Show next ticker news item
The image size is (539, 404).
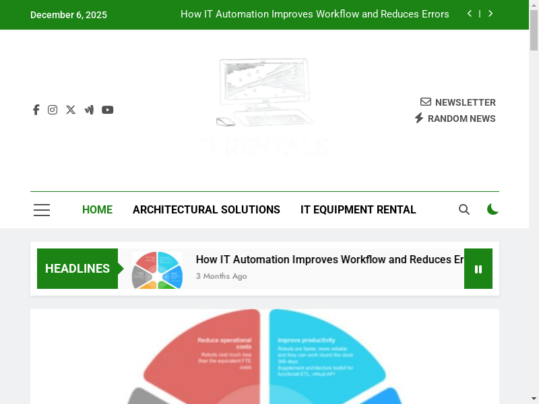(x=490, y=13)
